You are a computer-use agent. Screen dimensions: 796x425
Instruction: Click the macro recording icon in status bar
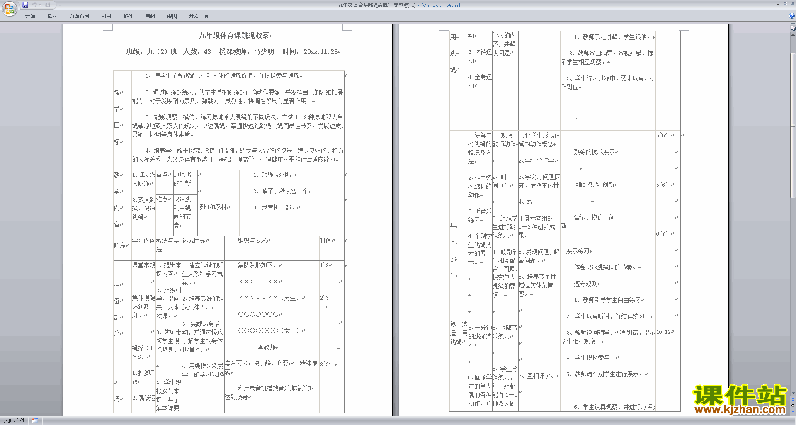[35, 420]
